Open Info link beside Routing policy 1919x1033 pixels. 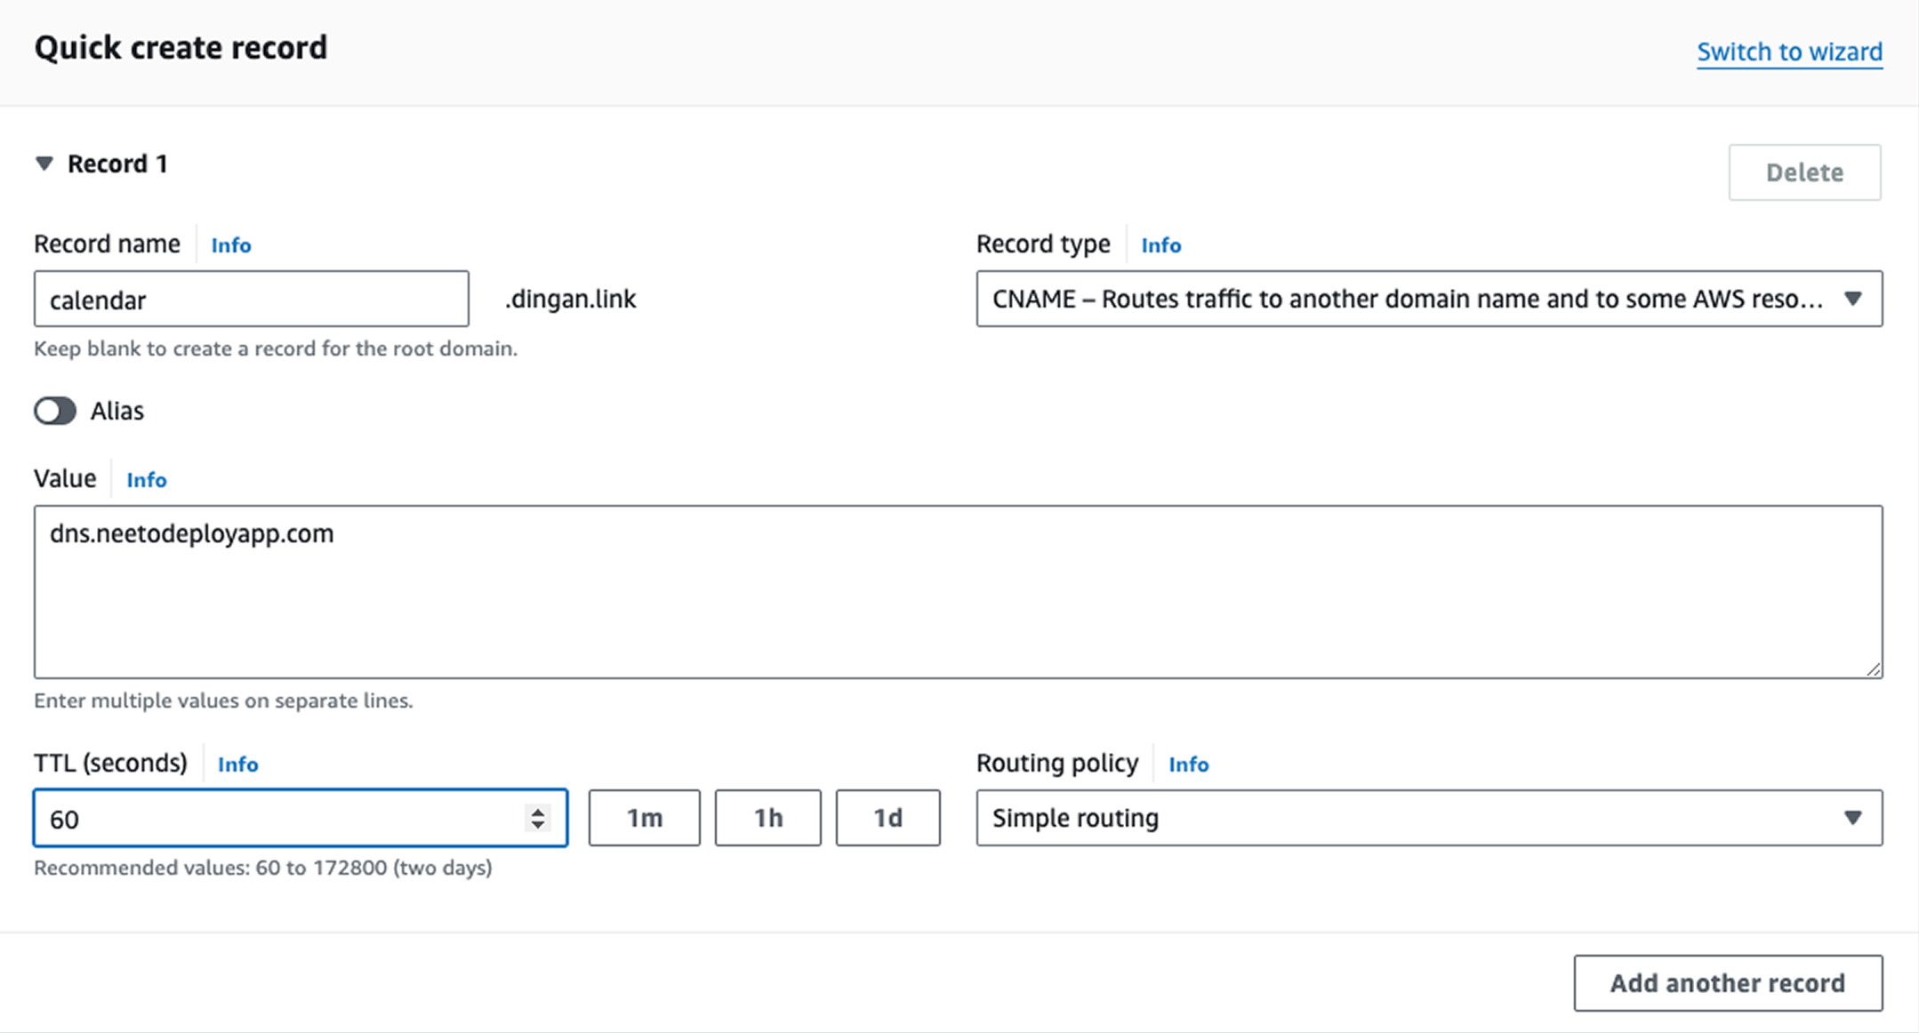pyautogui.click(x=1188, y=765)
